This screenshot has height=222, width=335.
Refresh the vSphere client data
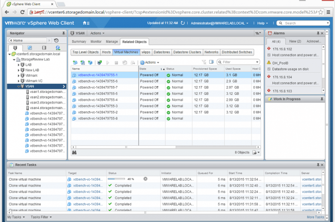183,23
